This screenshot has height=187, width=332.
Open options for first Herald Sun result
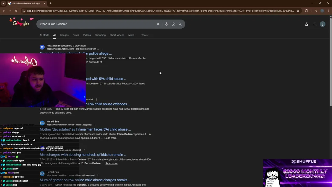pos(95,125)
